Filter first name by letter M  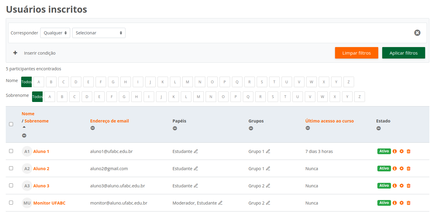[187, 82]
